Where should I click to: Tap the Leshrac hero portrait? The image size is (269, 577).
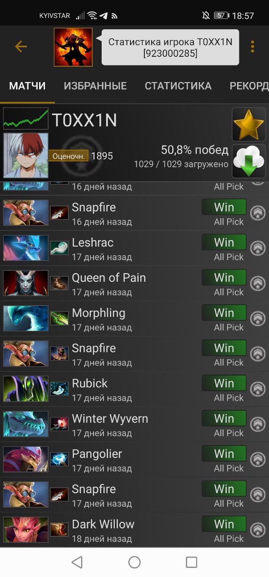tap(26, 248)
